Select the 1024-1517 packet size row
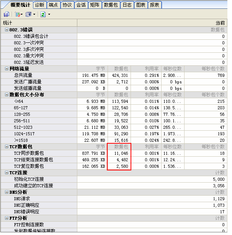This screenshot has height=235, width=232. click(114, 134)
